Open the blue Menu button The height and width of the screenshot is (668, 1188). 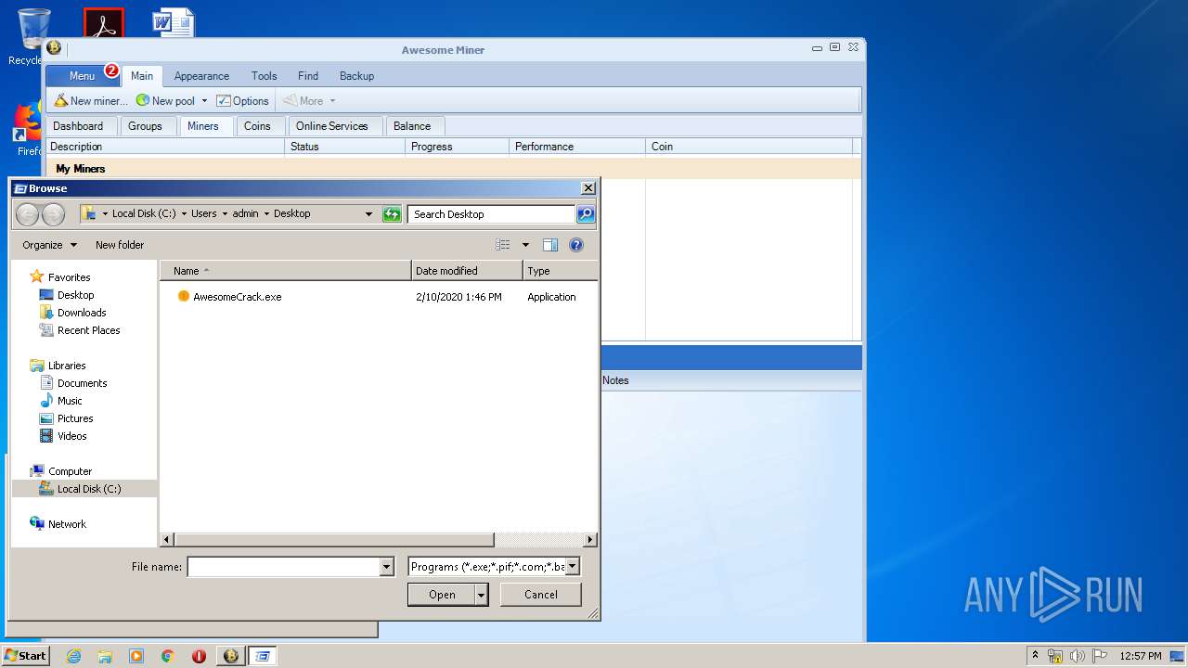[x=82, y=76]
